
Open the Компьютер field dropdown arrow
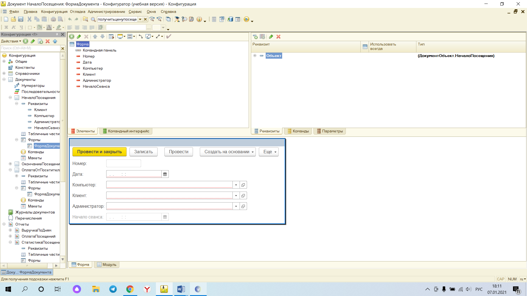point(236,185)
